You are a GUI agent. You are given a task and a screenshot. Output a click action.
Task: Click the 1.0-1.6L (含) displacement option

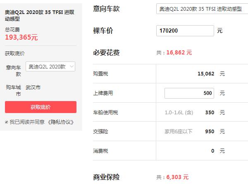point(179,112)
